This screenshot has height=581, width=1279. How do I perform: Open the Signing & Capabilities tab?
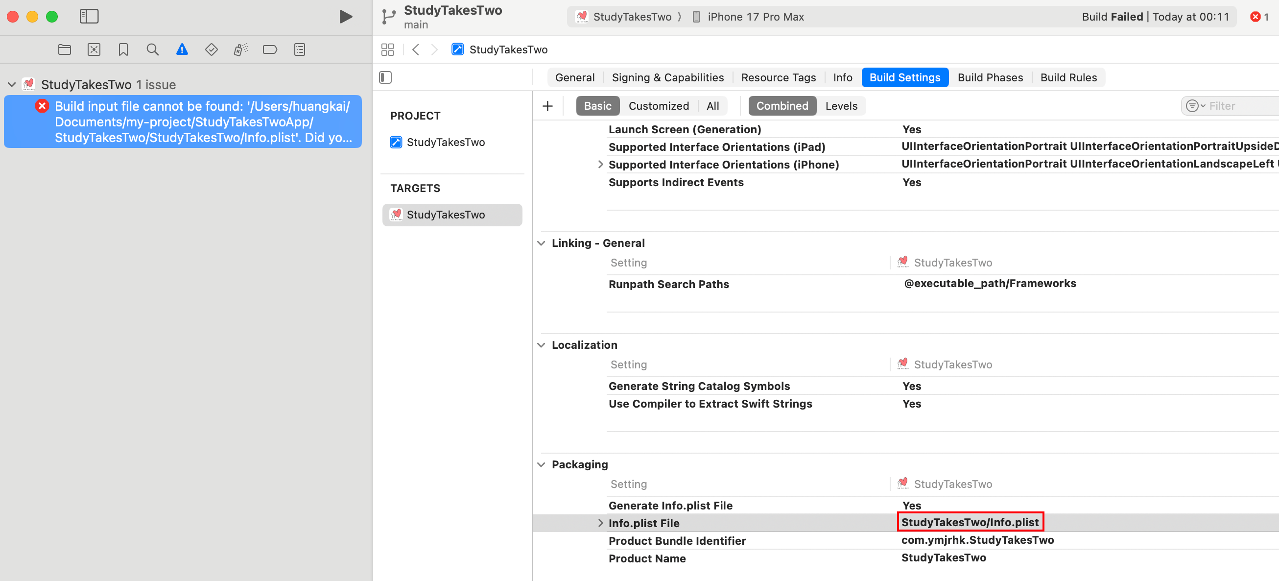(667, 77)
